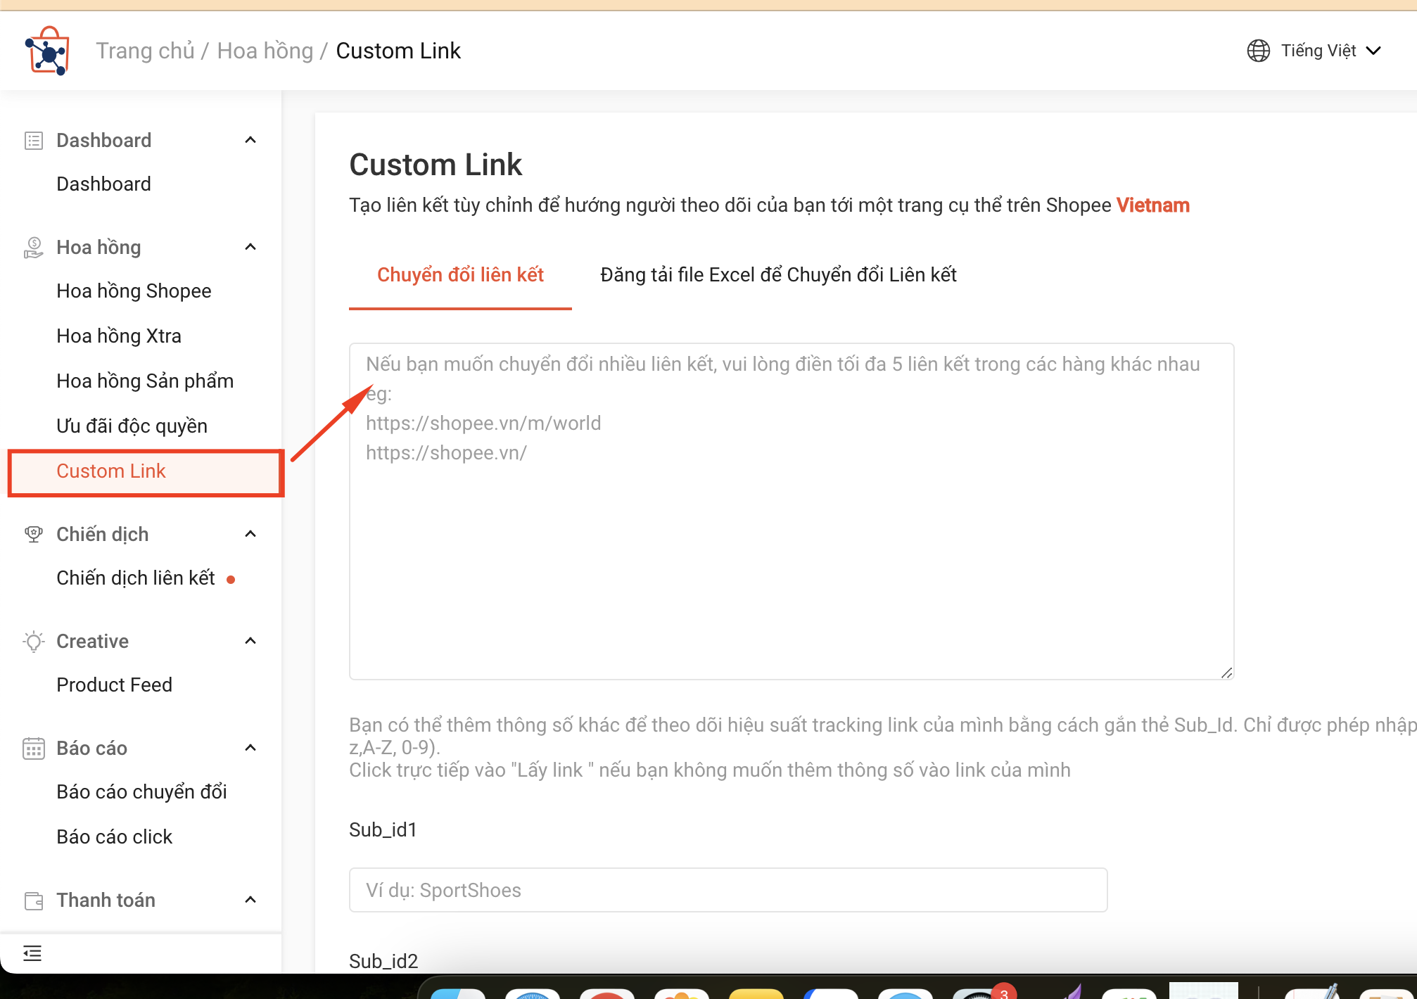Click the Creative lightbulb icon
The height and width of the screenshot is (999, 1417).
tap(34, 642)
